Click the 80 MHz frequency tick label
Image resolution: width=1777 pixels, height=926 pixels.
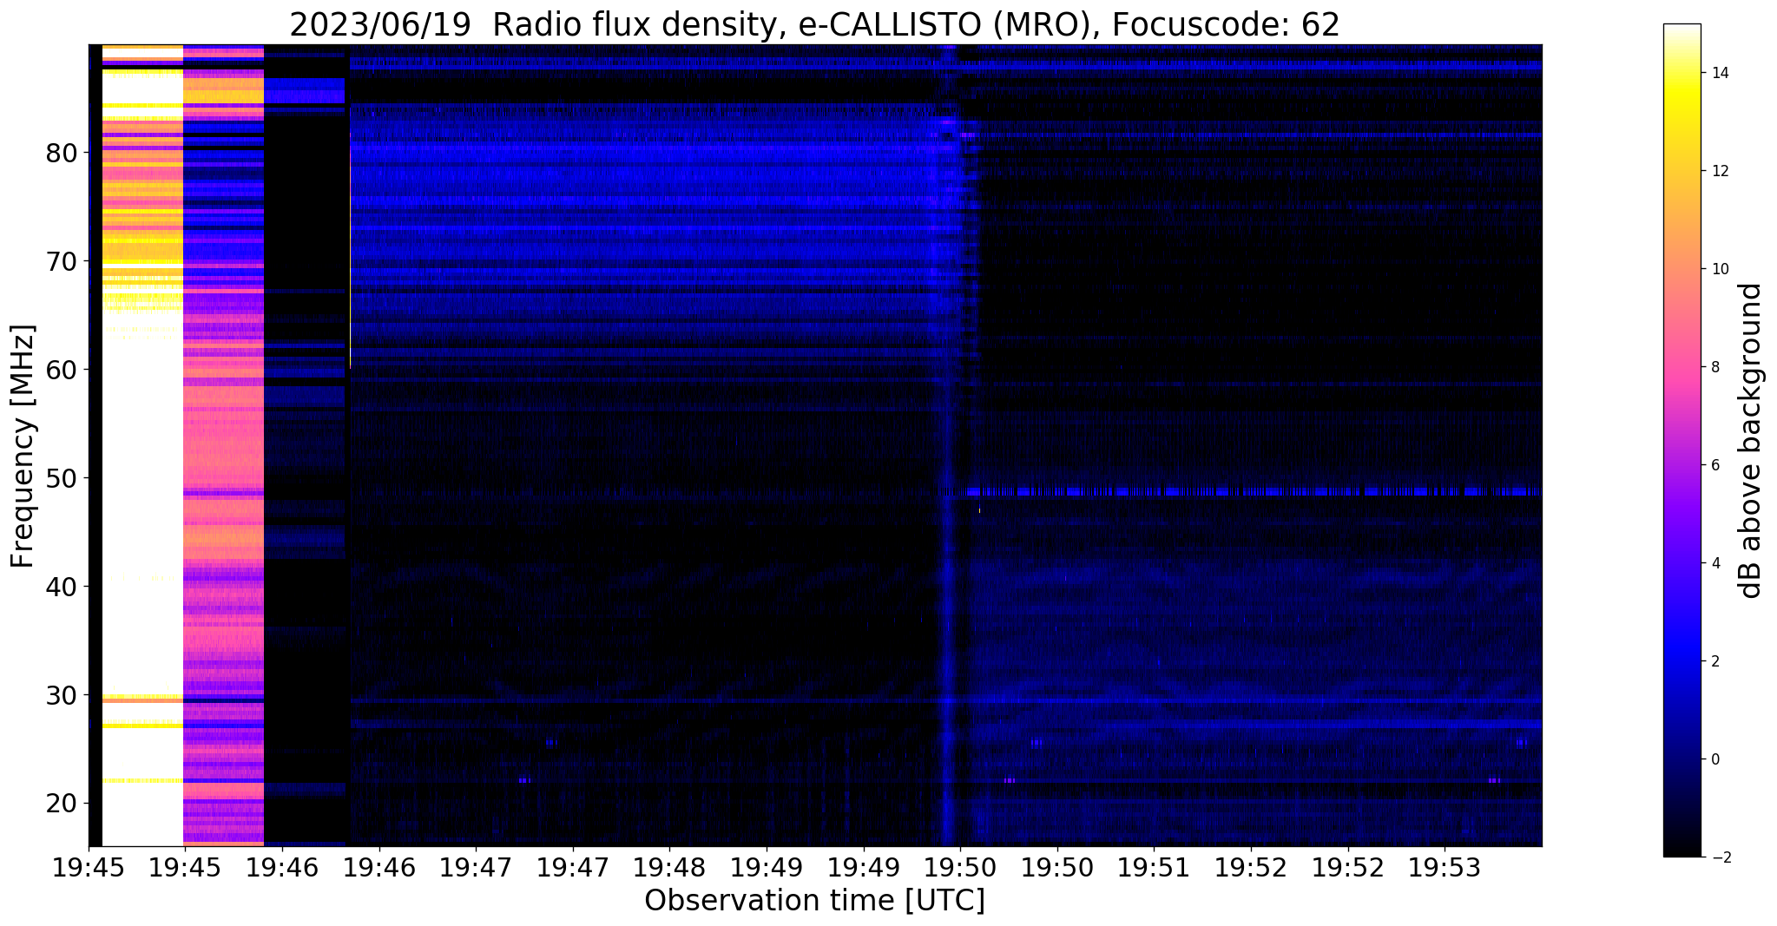point(62,153)
